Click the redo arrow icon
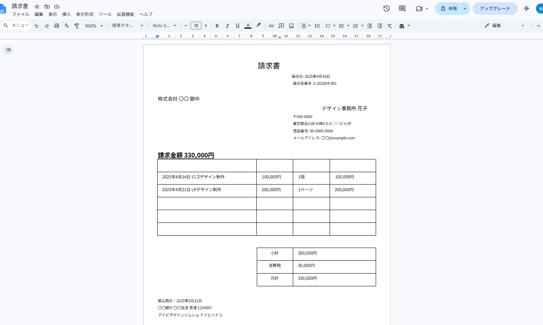 point(47,26)
